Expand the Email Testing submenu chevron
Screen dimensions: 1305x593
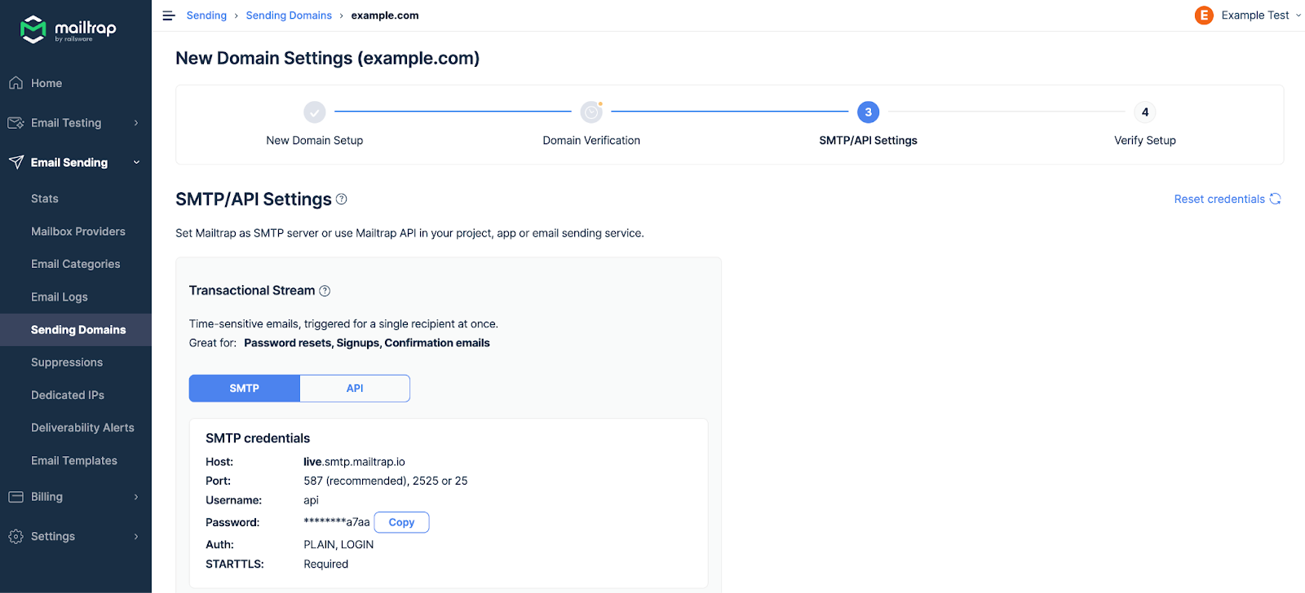click(136, 123)
